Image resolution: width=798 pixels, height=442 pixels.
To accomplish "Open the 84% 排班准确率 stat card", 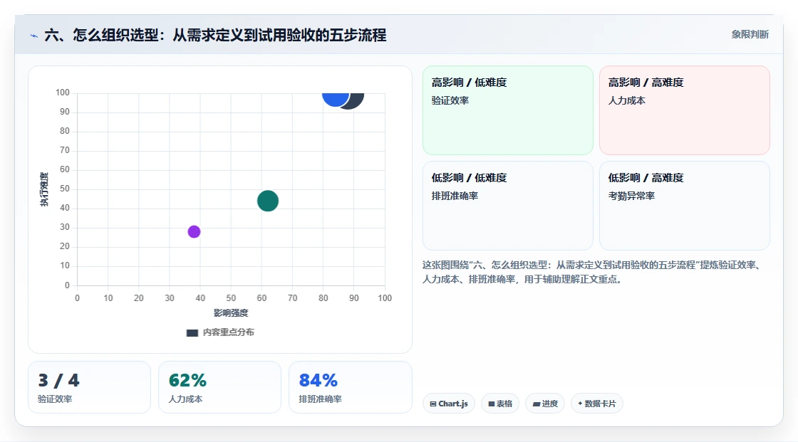I will coord(350,387).
